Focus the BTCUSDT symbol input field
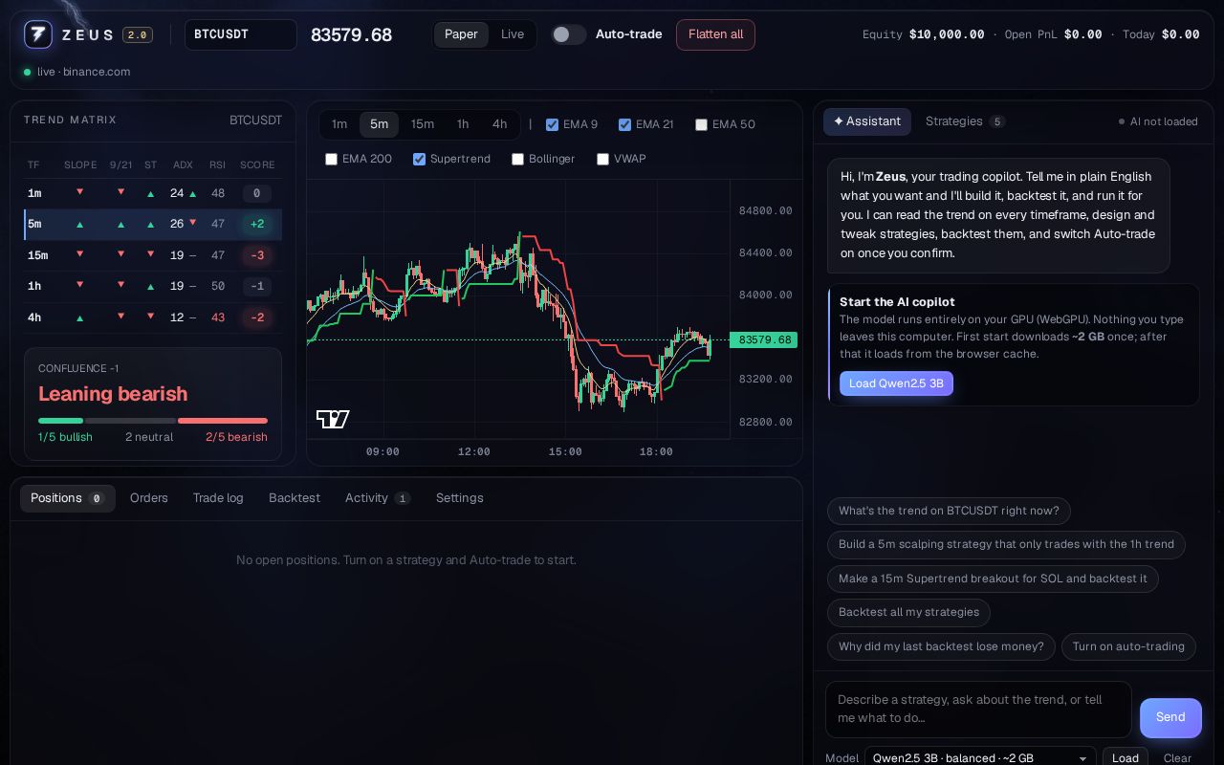1224x765 pixels. 241,34
